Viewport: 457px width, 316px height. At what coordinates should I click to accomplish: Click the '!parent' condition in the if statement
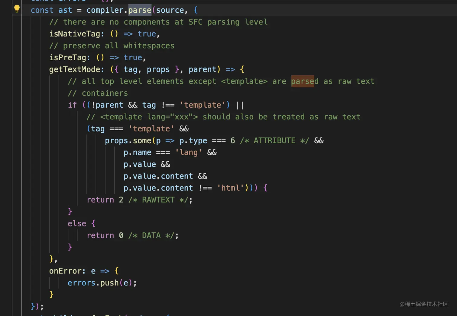coord(107,105)
